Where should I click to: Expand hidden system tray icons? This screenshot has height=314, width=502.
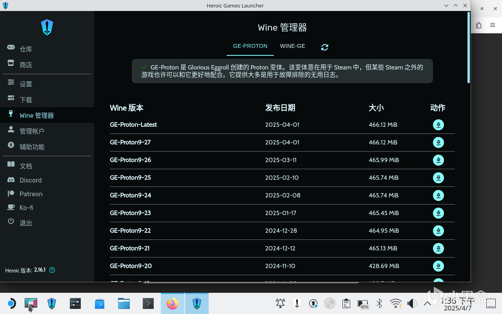[x=428, y=303]
